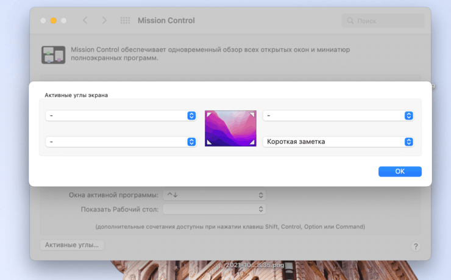Go forward with the right chevron
This screenshot has width=451, height=280.
[104, 20]
